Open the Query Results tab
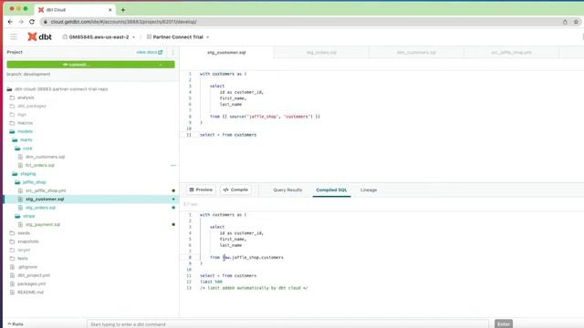584x328 pixels. pos(287,190)
